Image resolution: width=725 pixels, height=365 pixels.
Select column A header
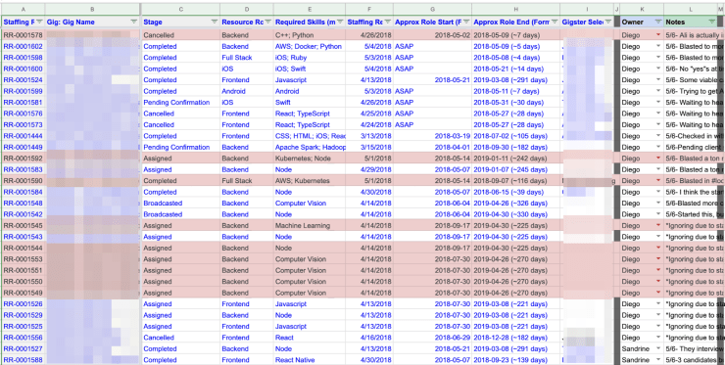[24, 9]
